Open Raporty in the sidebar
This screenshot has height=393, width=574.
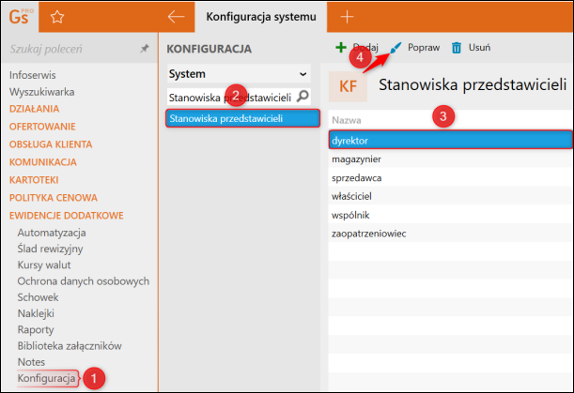pos(36,330)
